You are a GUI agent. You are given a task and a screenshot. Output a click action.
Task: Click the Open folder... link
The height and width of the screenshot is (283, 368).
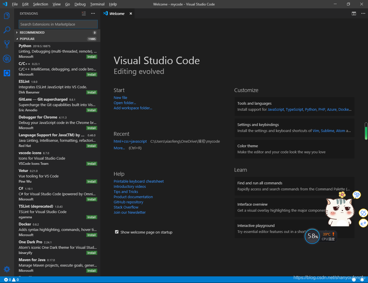[x=125, y=103]
